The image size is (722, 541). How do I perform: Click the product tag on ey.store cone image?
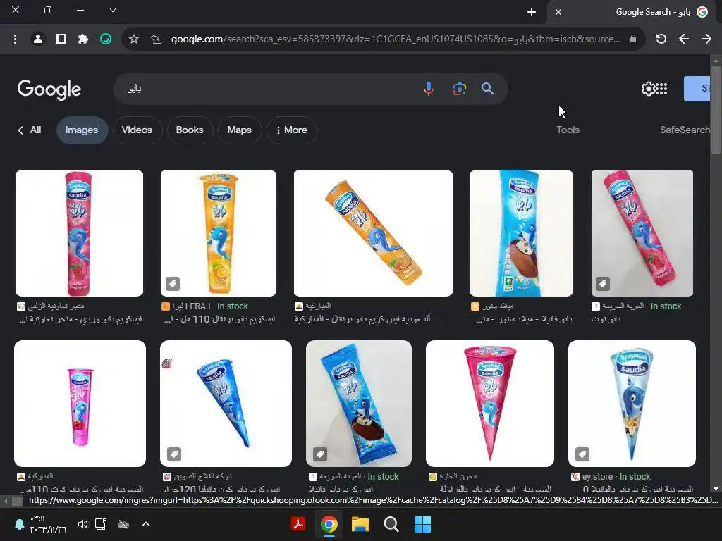[x=582, y=454]
